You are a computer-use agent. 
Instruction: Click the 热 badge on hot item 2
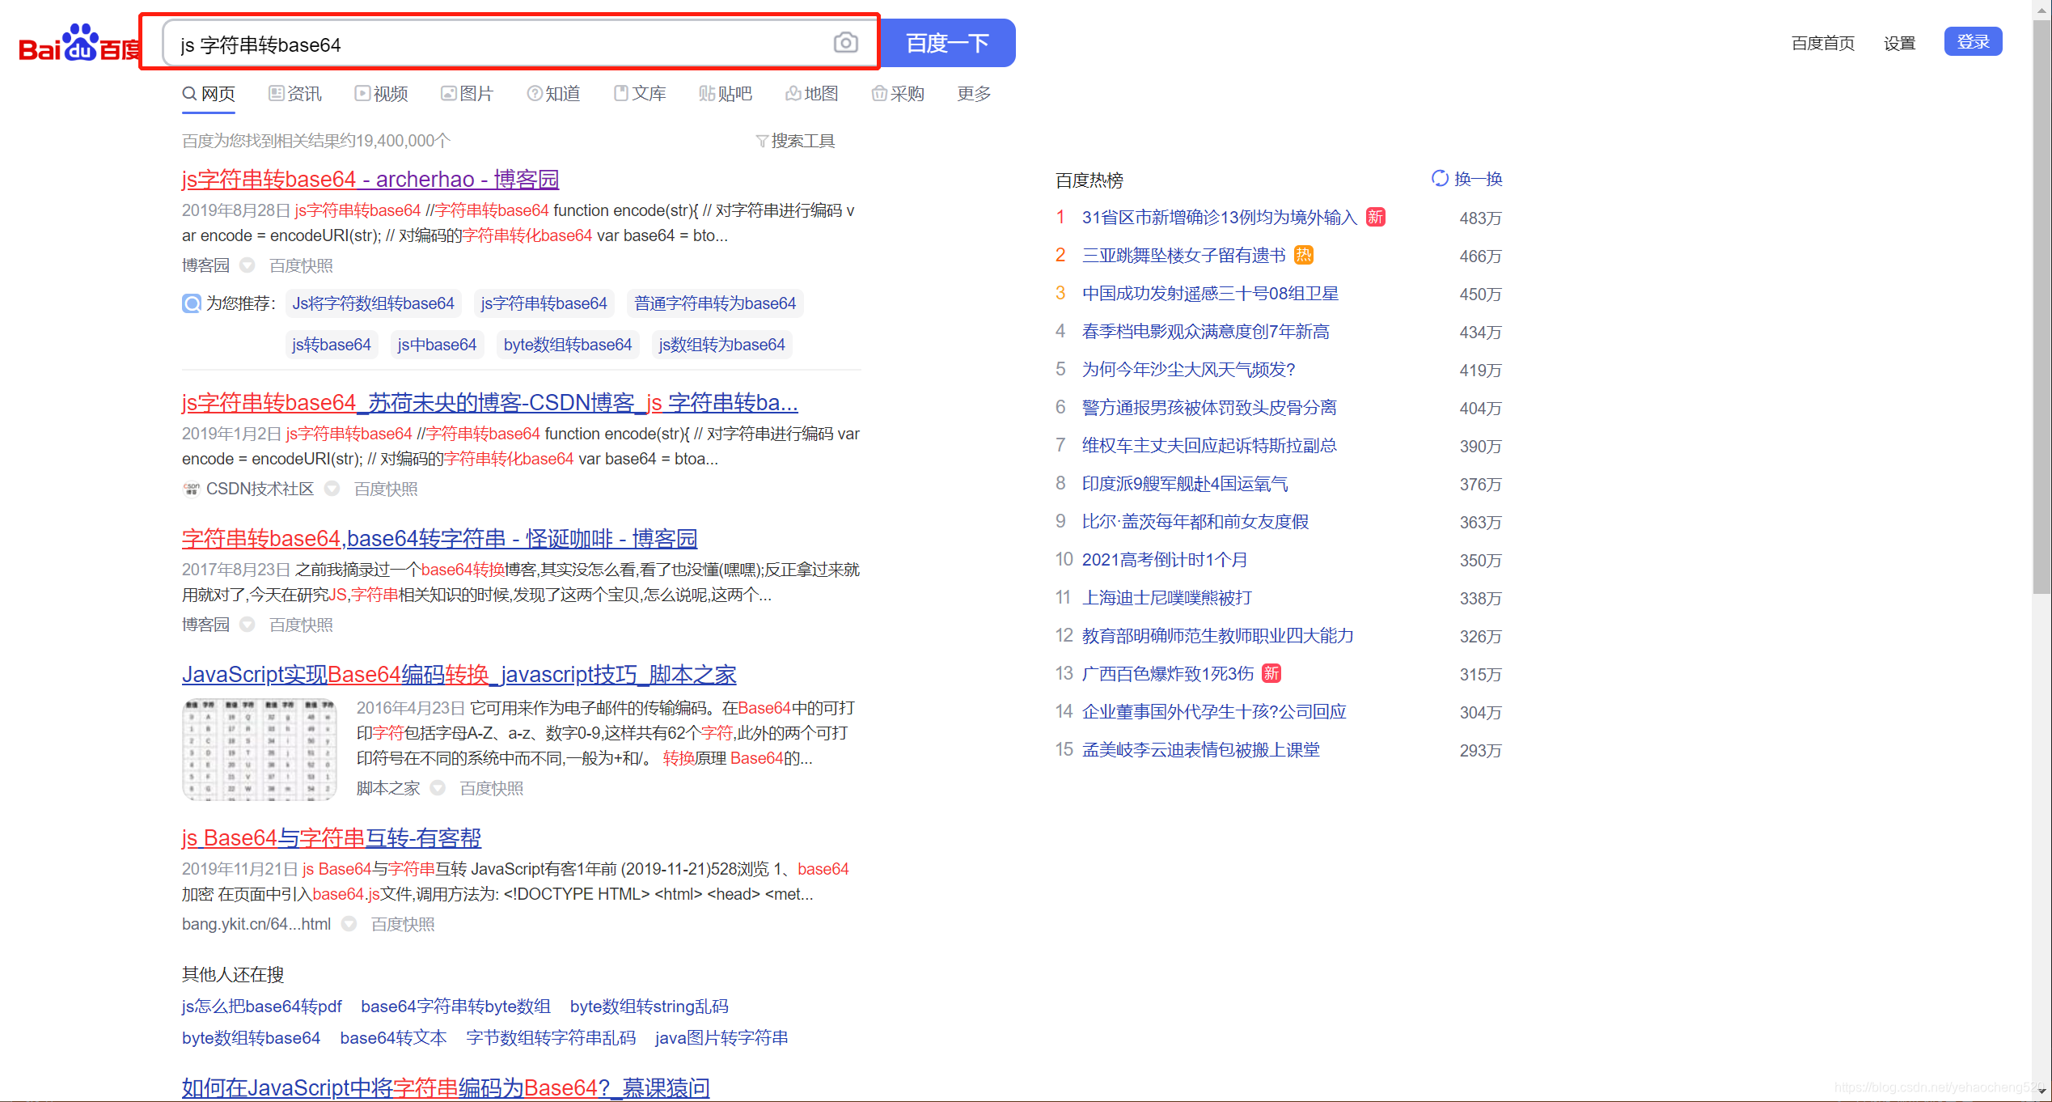pos(1304,255)
